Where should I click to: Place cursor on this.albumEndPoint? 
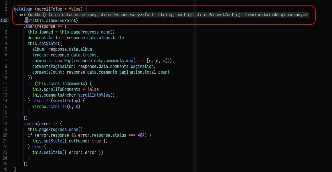point(54,20)
